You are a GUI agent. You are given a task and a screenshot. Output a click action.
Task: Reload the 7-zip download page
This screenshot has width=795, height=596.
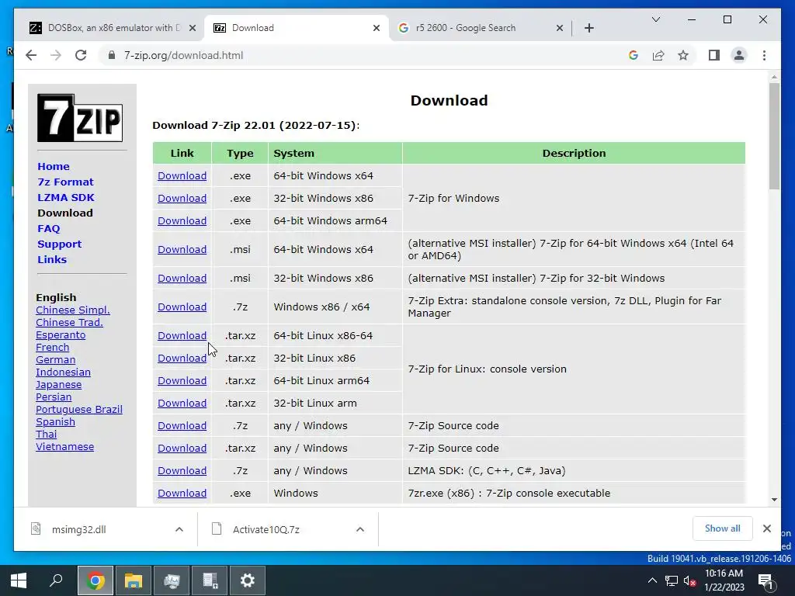[x=81, y=55]
